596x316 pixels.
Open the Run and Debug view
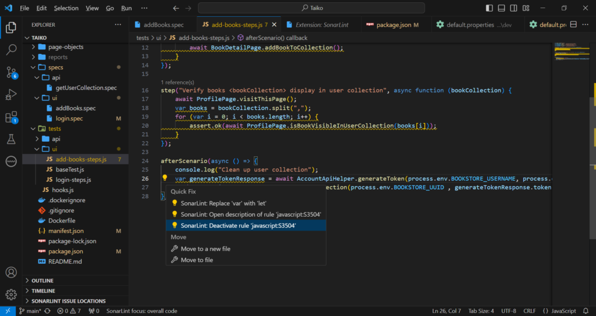[x=11, y=95]
